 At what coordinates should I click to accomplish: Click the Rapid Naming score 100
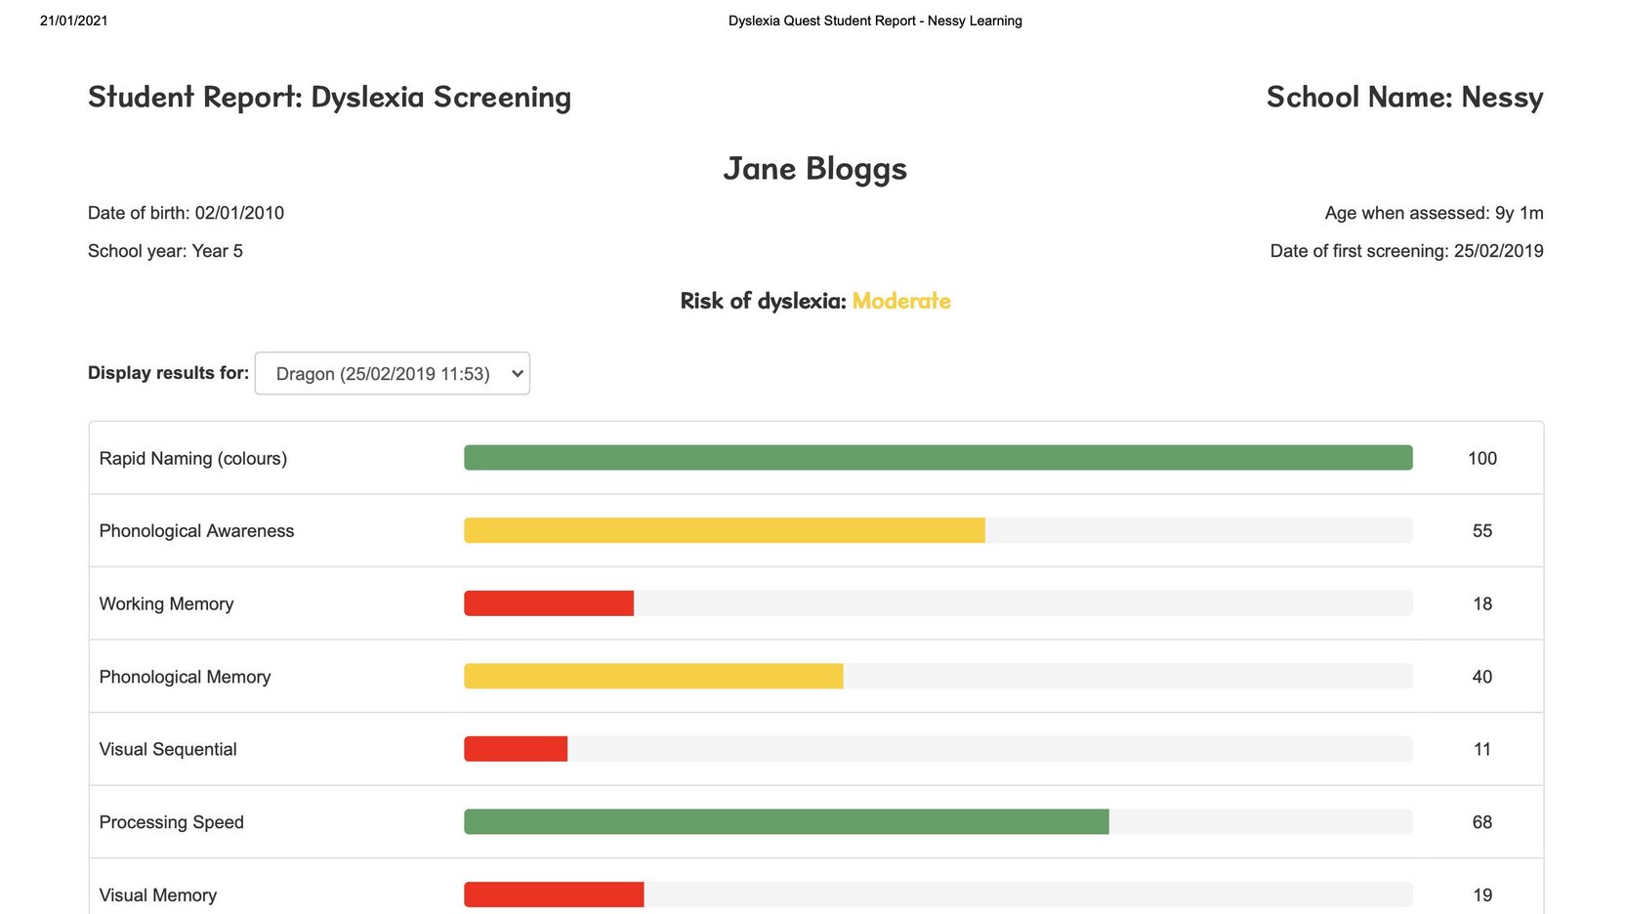tap(1482, 458)
